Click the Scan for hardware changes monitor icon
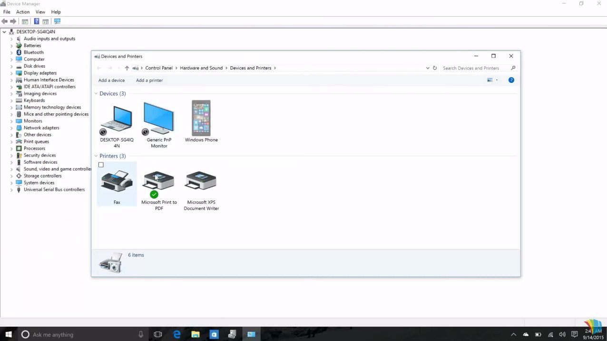This screenshot has height=341, width=607. click(57, 21)
